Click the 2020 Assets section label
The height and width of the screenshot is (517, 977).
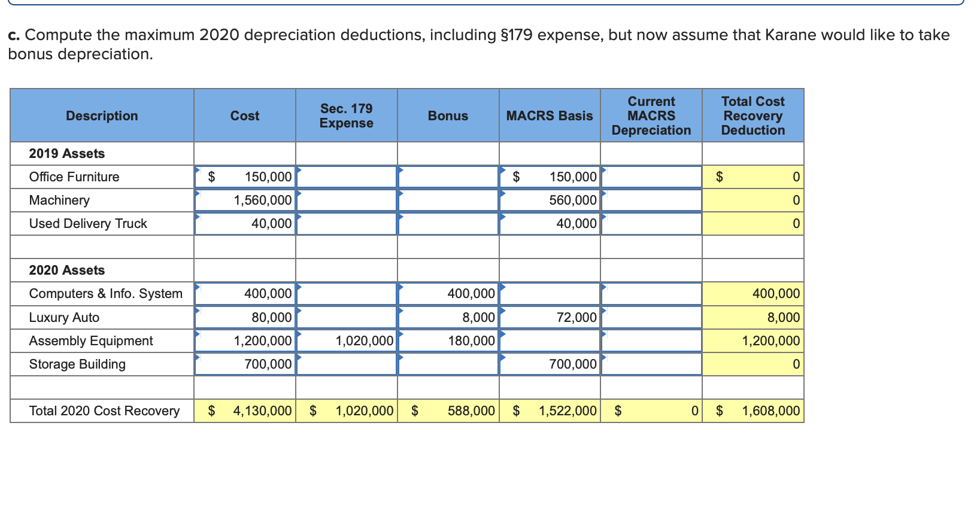pos(67,270)
